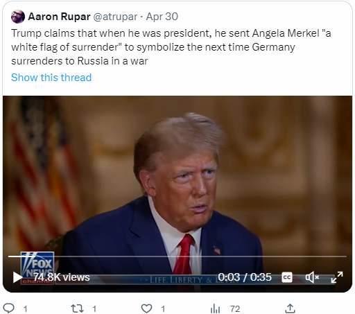Retweet this post via arrows icon

(x=77, y=308)
